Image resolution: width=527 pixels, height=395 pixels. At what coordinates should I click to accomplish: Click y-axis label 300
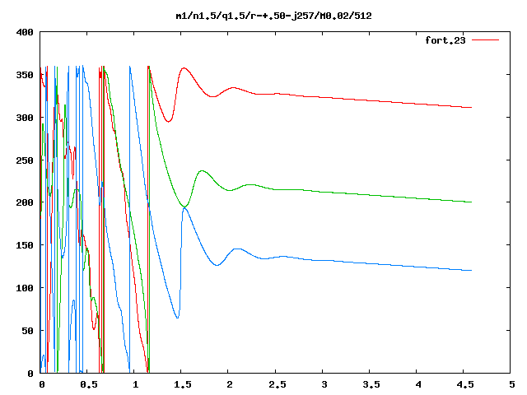click(x=25, y=118)
